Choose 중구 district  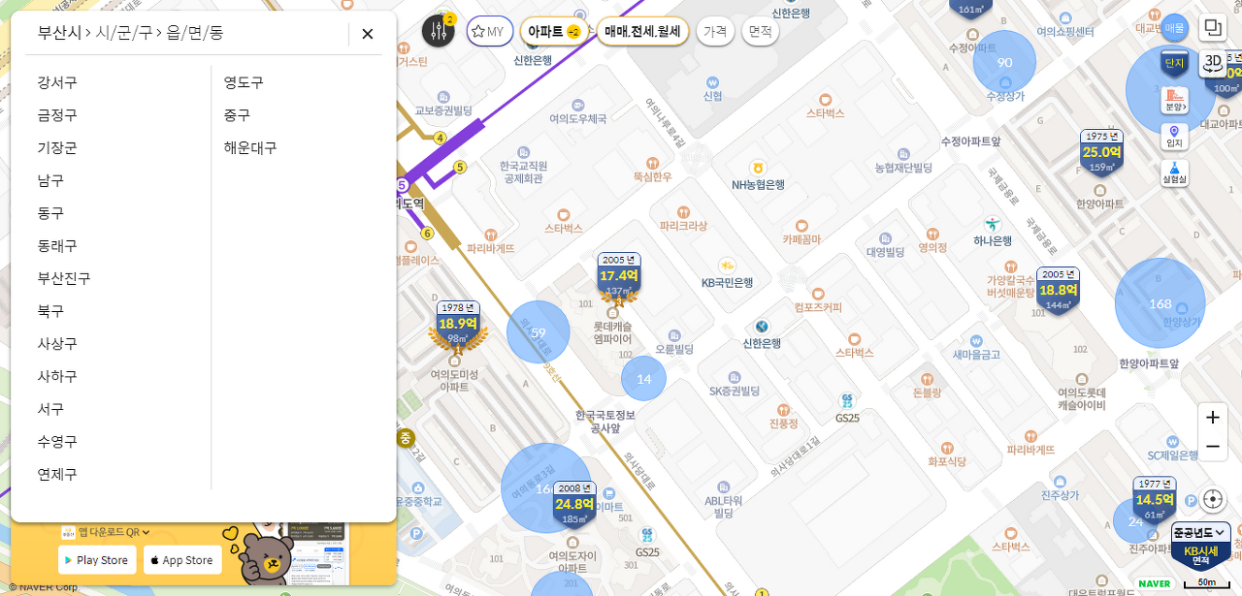[x=237, y=114]
